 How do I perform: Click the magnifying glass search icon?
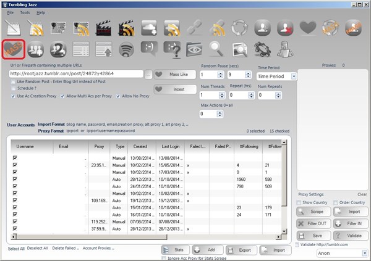(217, 49)
